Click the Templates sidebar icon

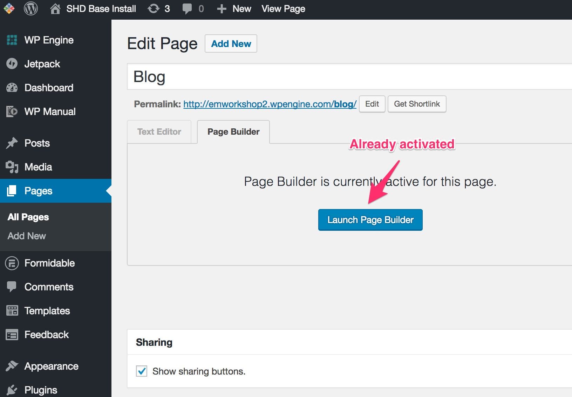click(x=12, y=311)
